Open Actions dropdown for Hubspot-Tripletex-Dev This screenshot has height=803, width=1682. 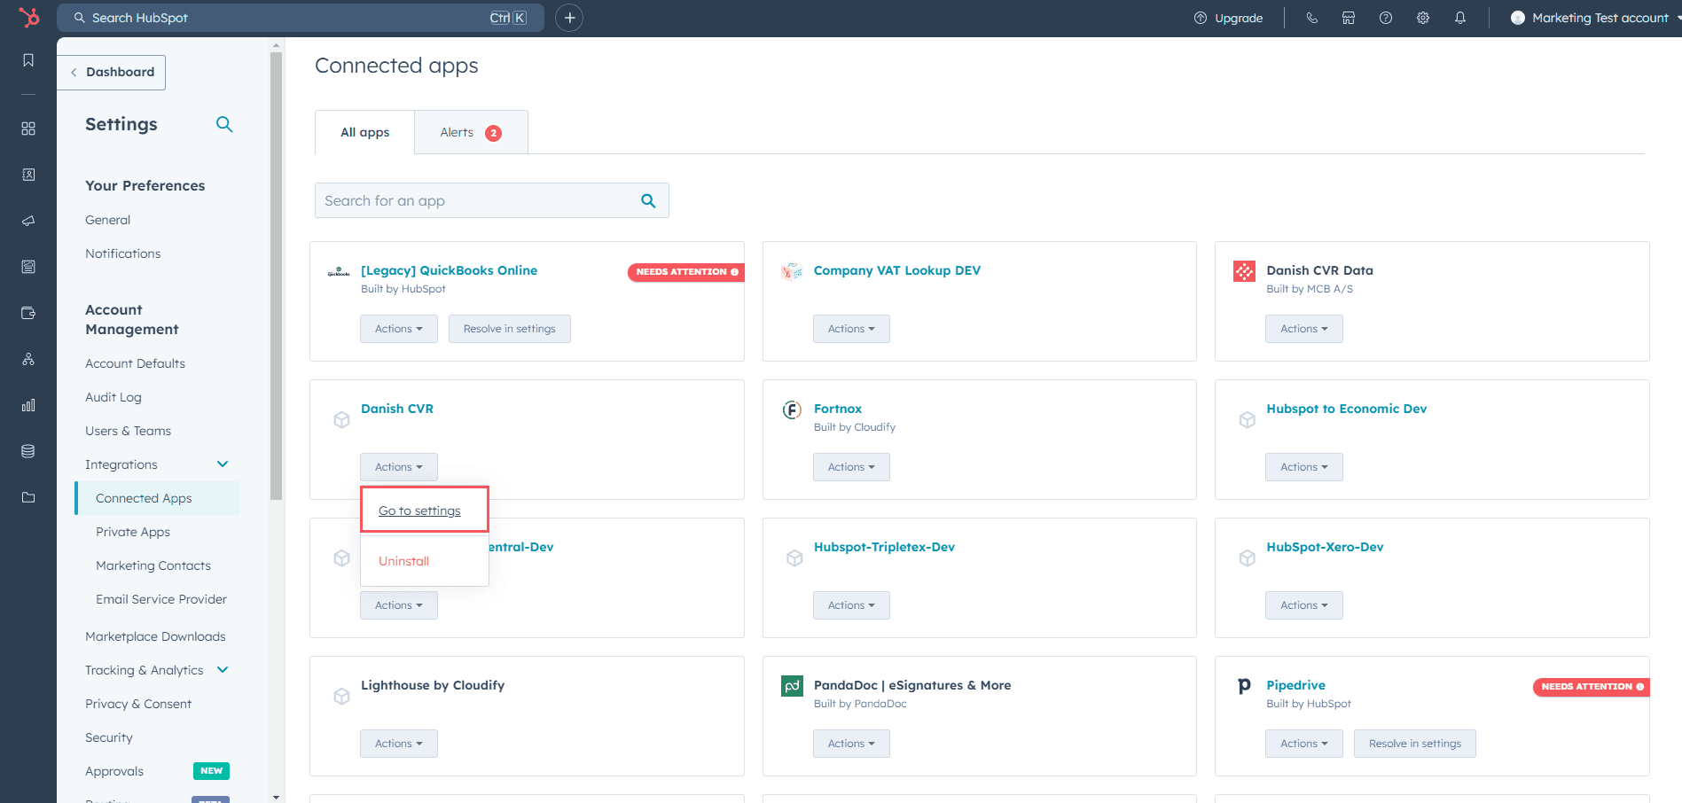point(851,605)
